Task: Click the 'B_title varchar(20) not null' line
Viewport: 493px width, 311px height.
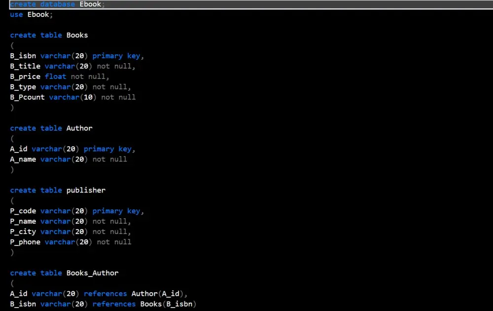Action: coord(72,67)
